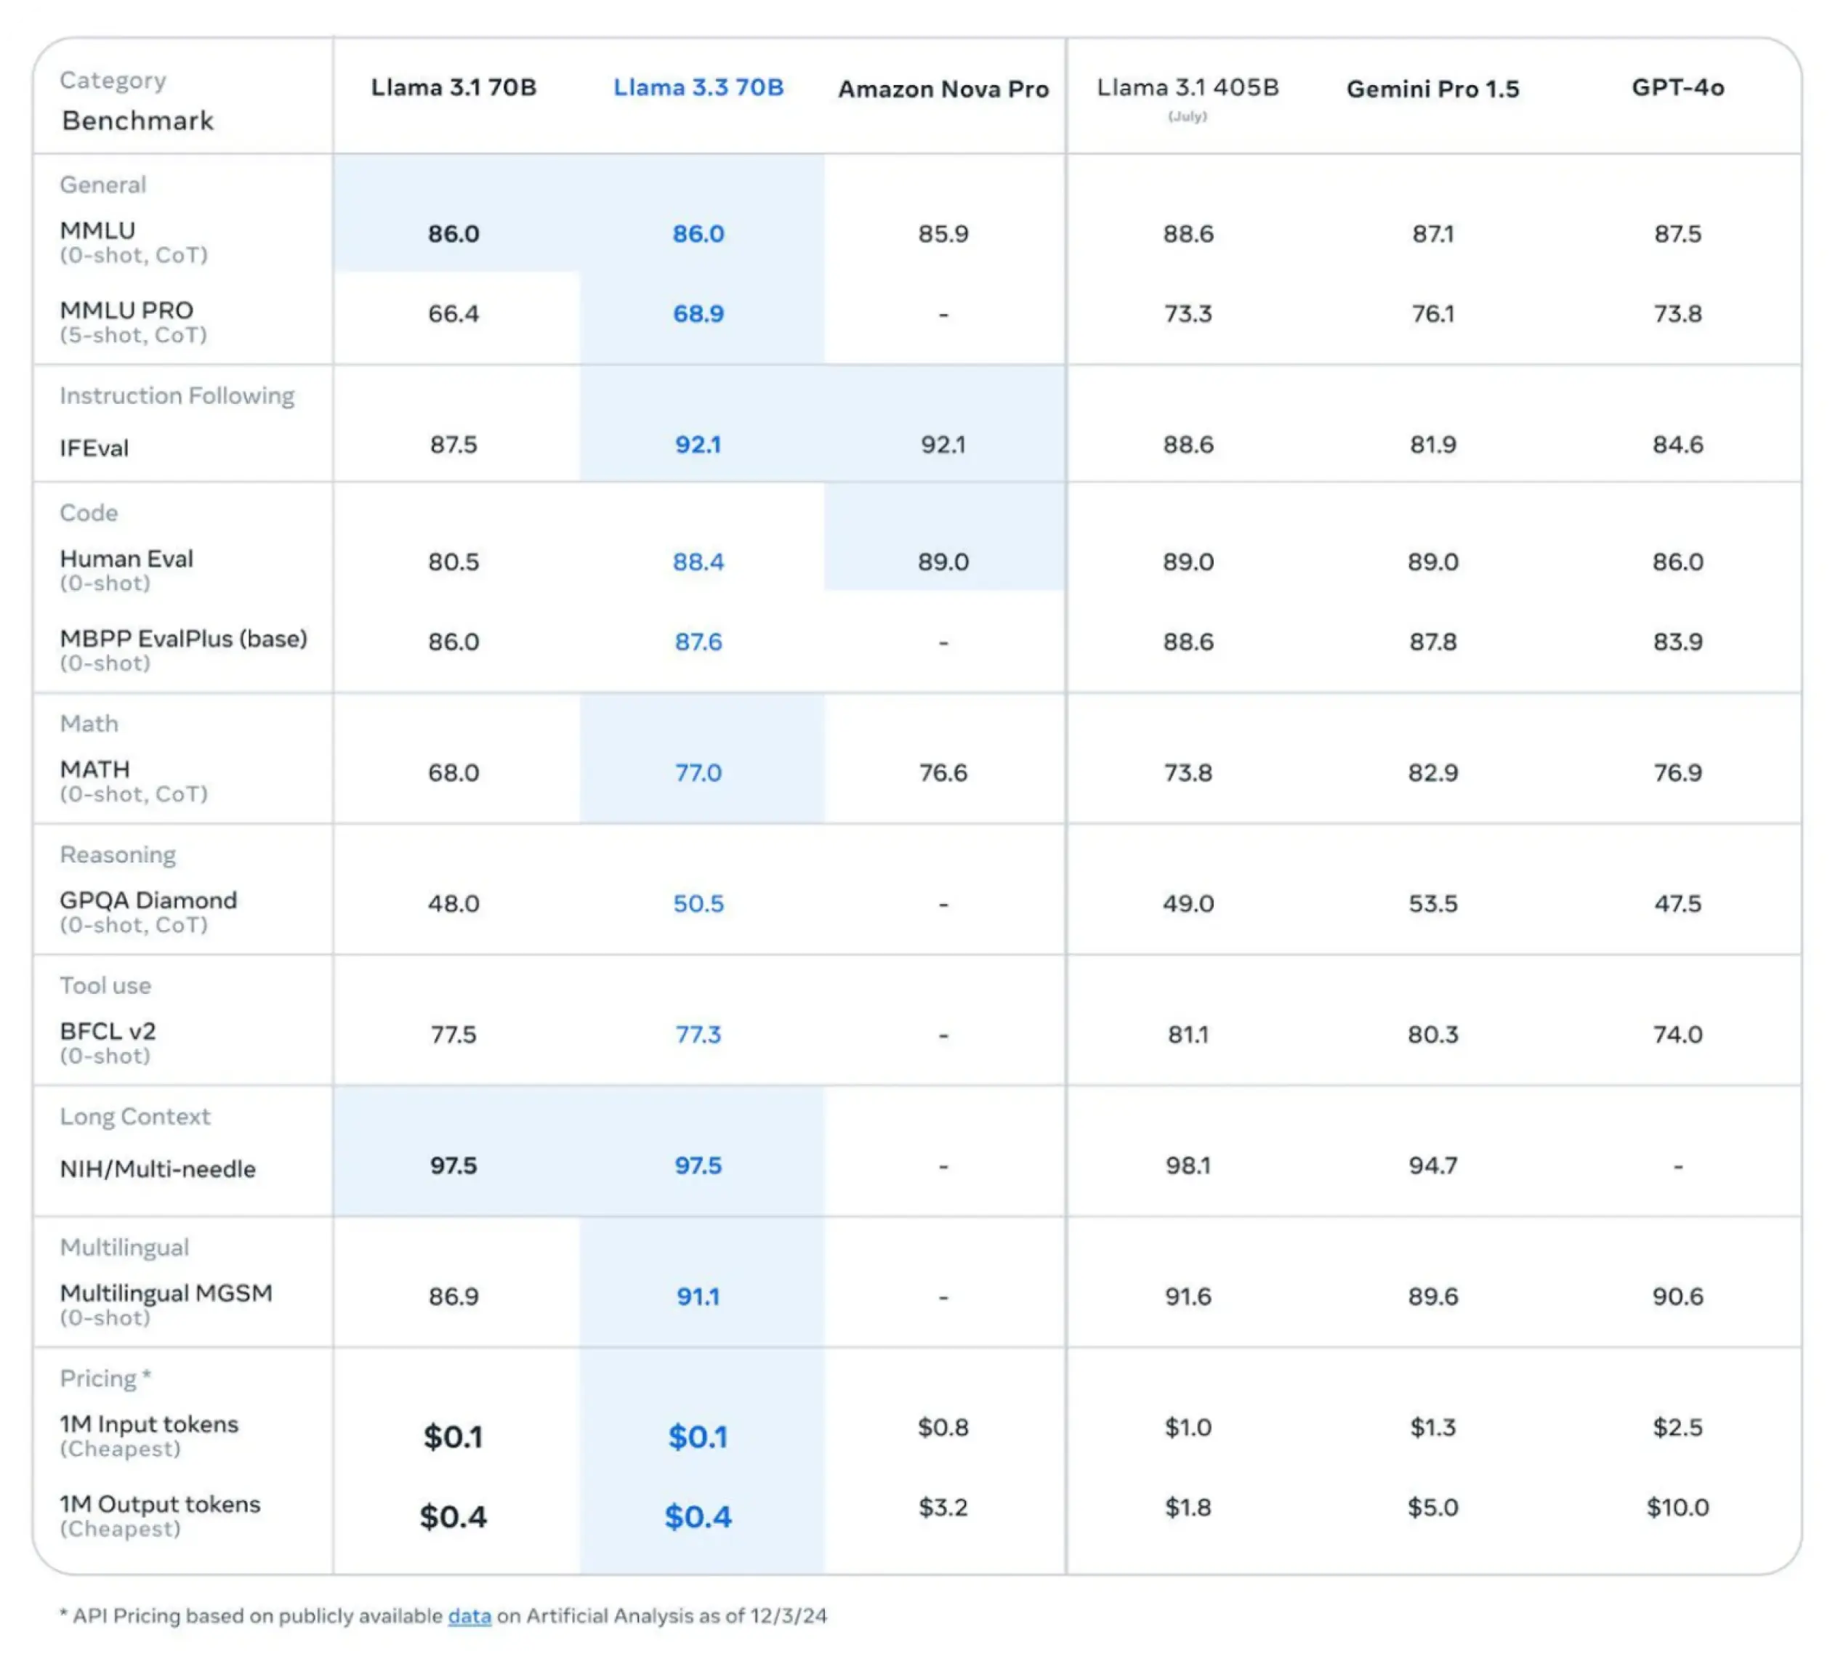Click Llama 3.3 70B's BFCL v2 score 77.3
The image size is (1830, 1661).
pyautogui.click(x=698, y=1034)
